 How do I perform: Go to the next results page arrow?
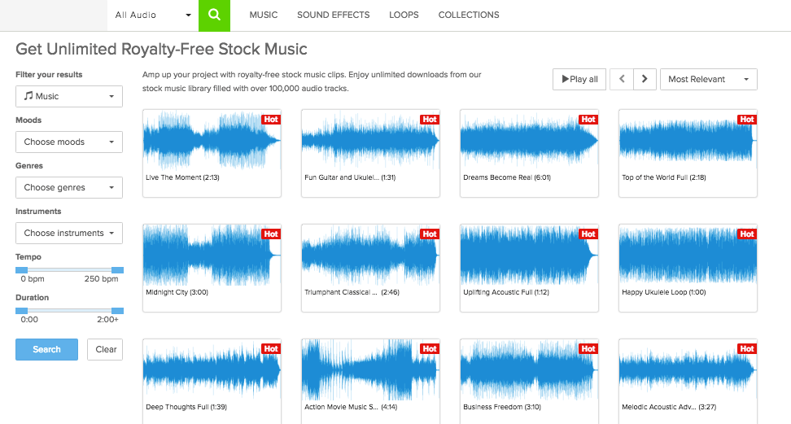645,79
